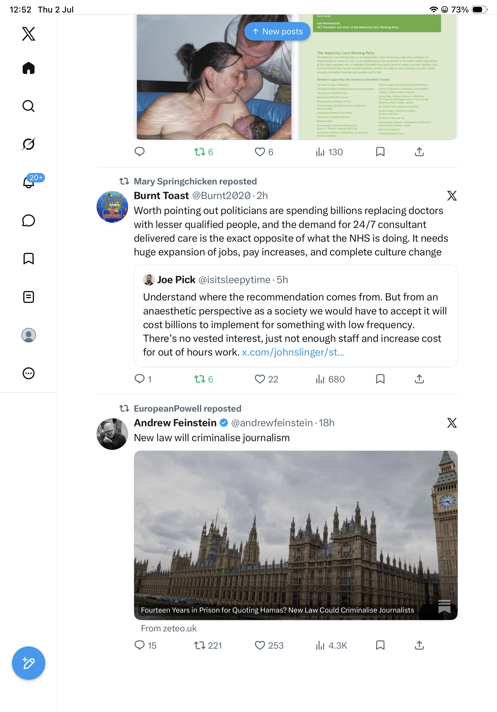Open Bookmarks in the sidebar
The width and height of the screenshot is (497, 712).
pyautogui.click(x=29, y=259)
